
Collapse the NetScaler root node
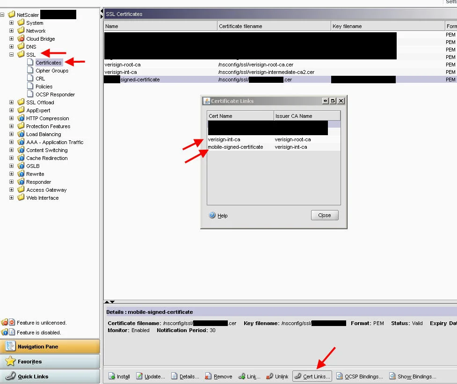(x=2, y=14)
